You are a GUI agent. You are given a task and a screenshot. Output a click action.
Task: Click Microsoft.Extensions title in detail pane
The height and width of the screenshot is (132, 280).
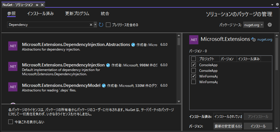point(225,39)
